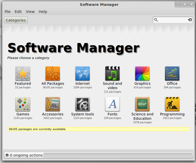
Task: Select the System tools gear icon
Action: (x=83, y=104)
